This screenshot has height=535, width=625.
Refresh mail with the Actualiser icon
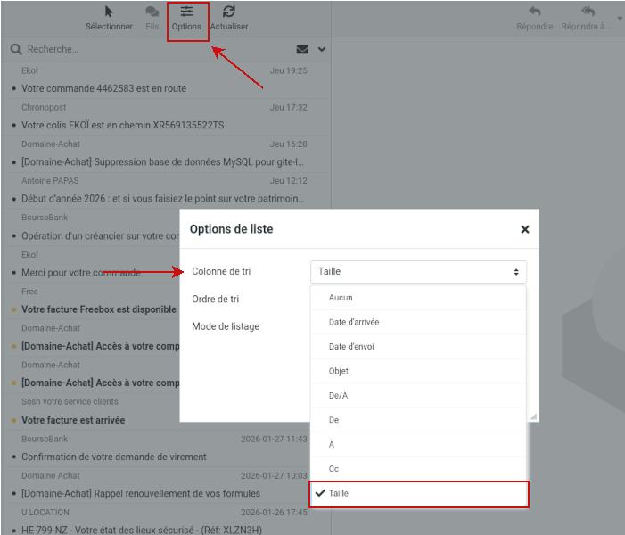point(229,12)
